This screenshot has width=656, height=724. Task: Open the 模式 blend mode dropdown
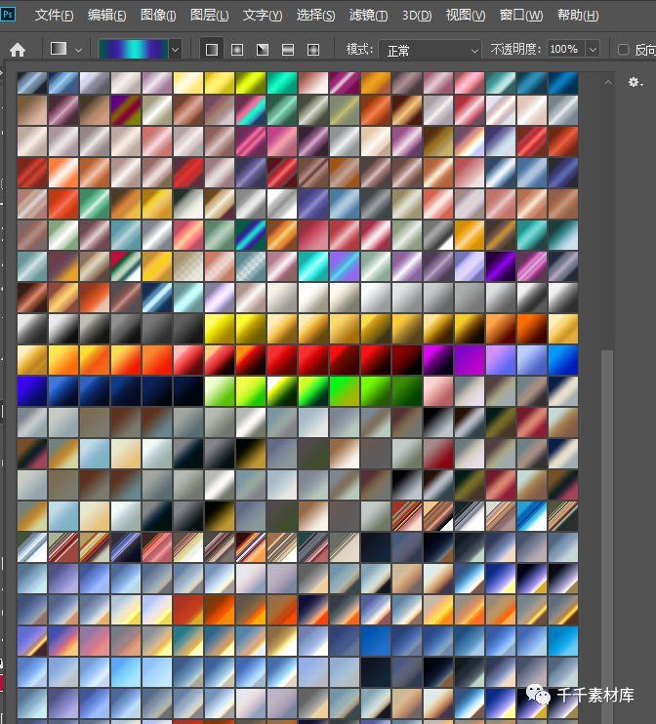430,50
